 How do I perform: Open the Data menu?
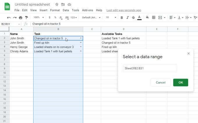coord(66,10)
